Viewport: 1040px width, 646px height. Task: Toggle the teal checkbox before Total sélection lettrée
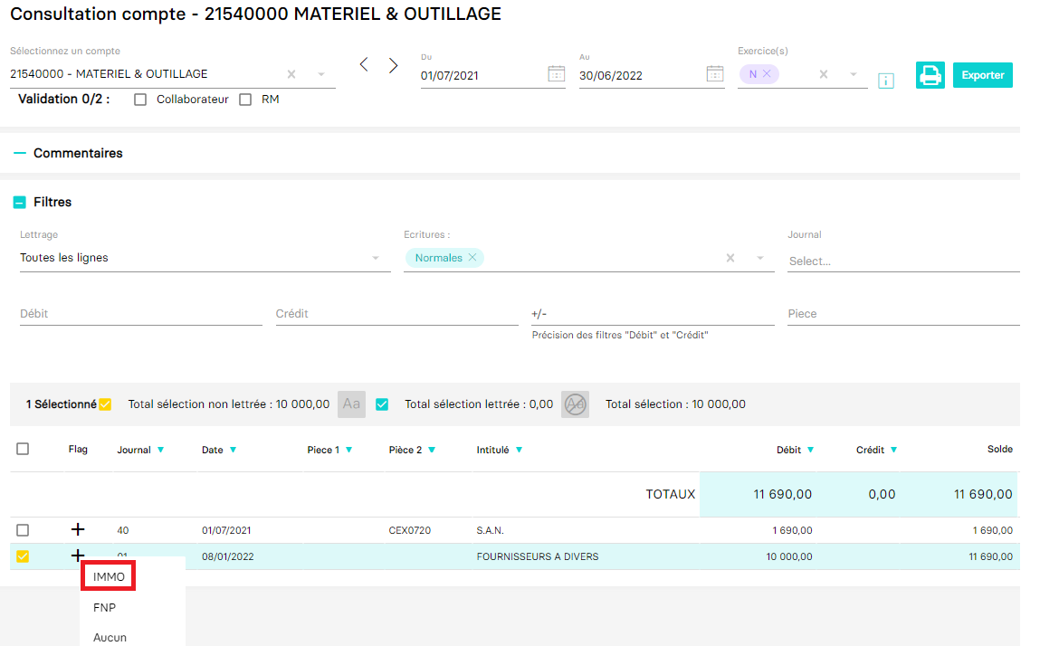tap(382, 404)
